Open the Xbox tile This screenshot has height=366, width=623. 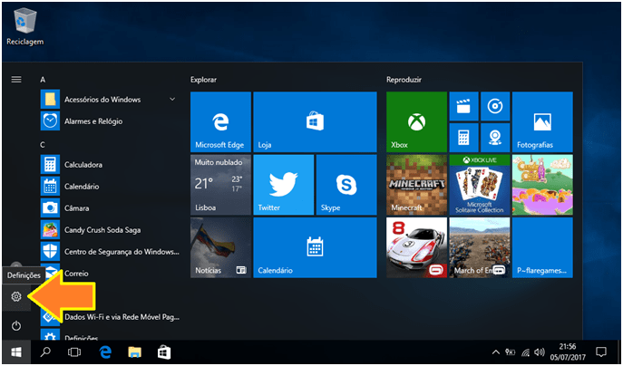pos(415,121)
